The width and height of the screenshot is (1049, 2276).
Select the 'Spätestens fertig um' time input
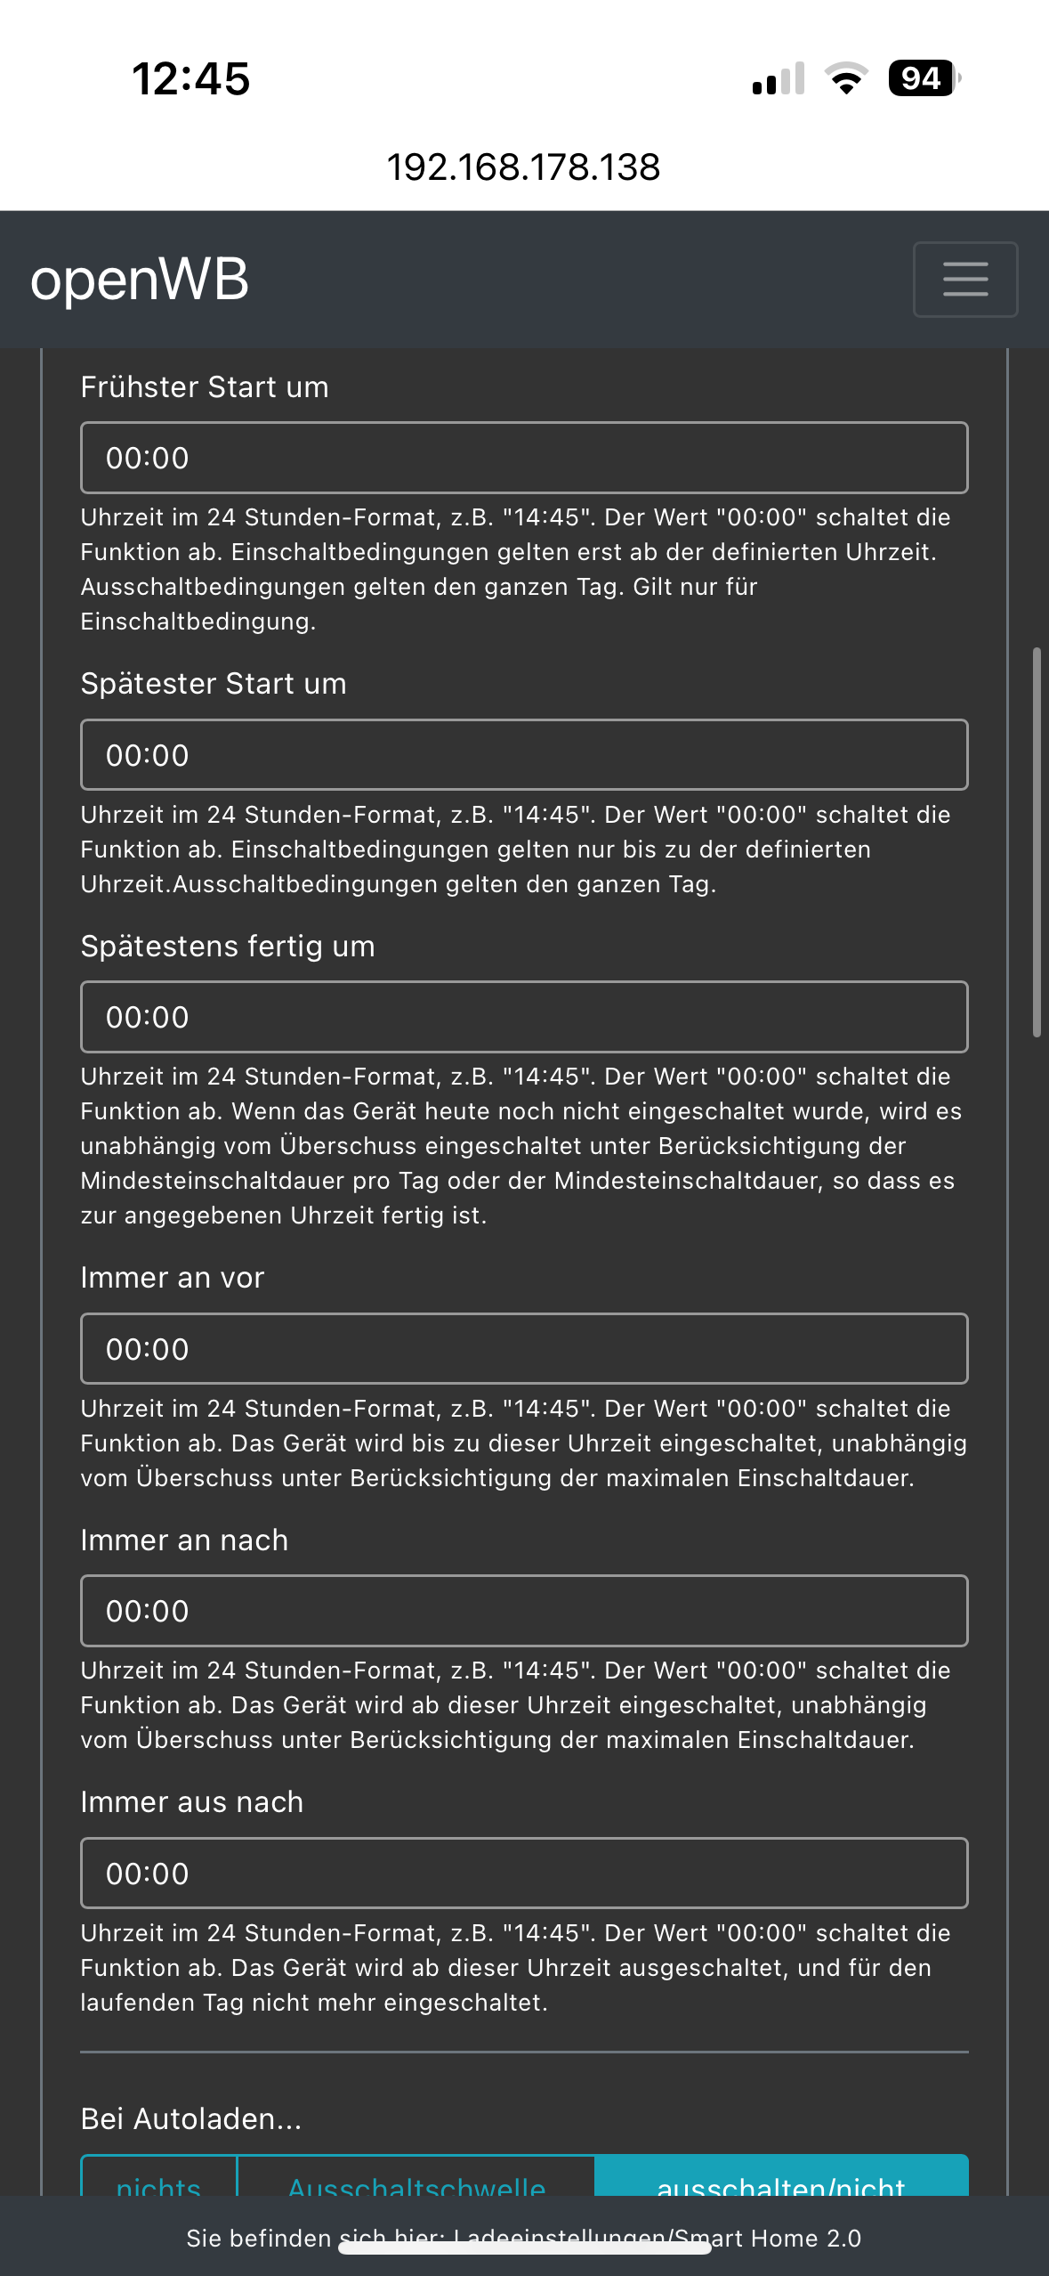(524, 1017)
